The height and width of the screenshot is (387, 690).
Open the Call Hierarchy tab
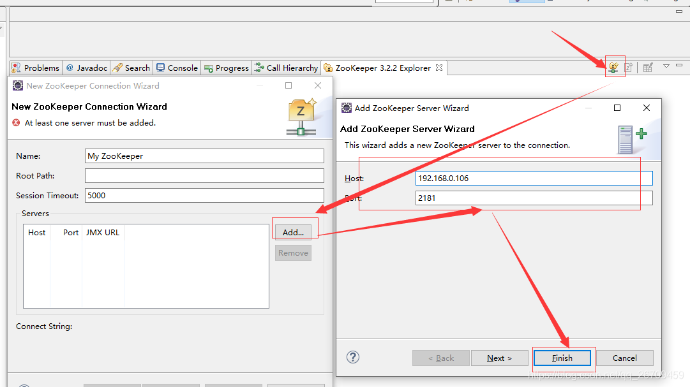pos(286,68)
